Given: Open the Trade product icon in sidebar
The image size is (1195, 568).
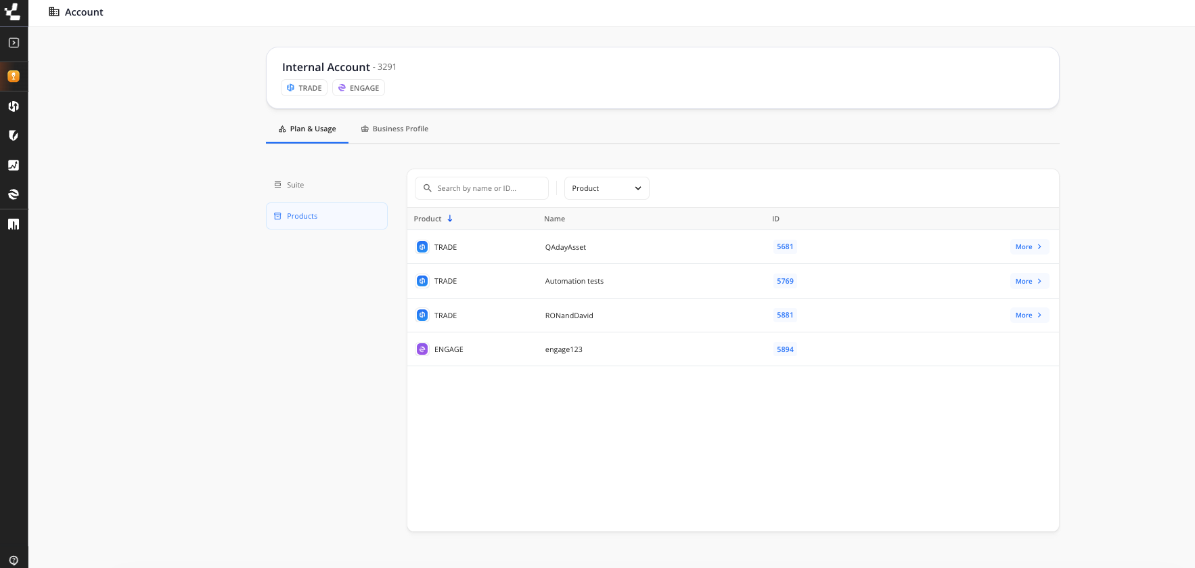Looking at the screenshot, I should 14,106.
